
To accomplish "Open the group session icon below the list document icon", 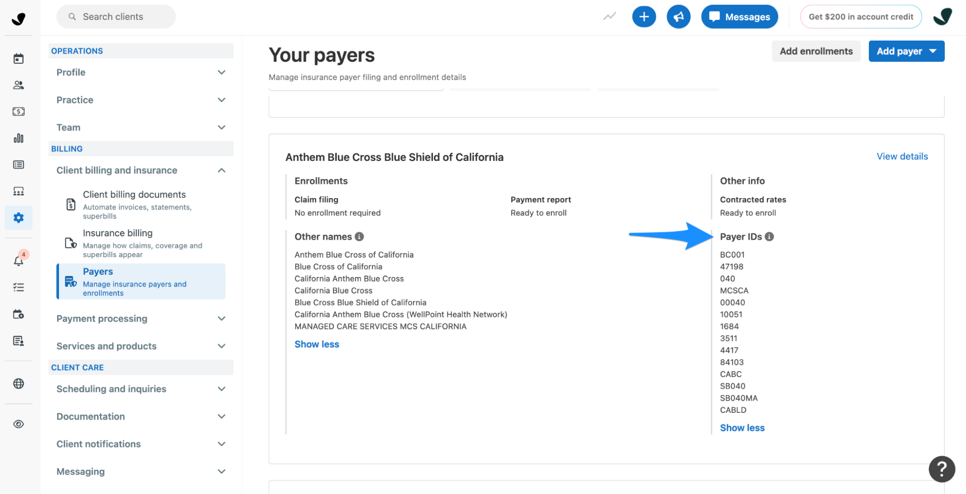I will [x=18, y=191].
